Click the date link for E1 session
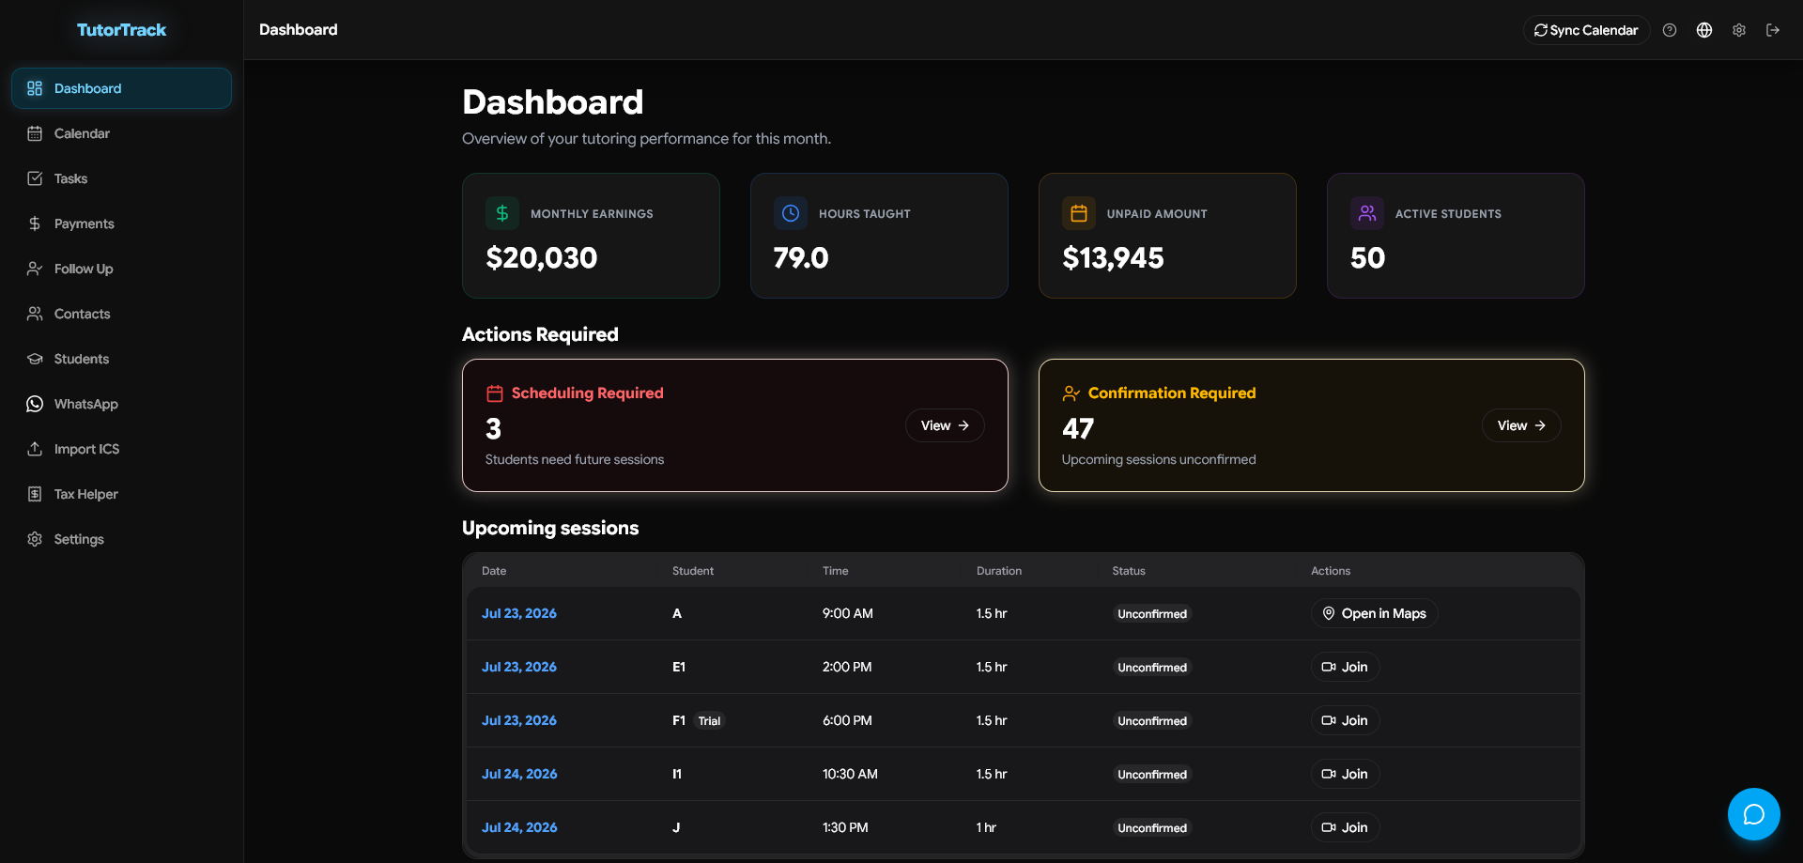The width and height of the screenshot is (1803, 863). click(519, 667)
